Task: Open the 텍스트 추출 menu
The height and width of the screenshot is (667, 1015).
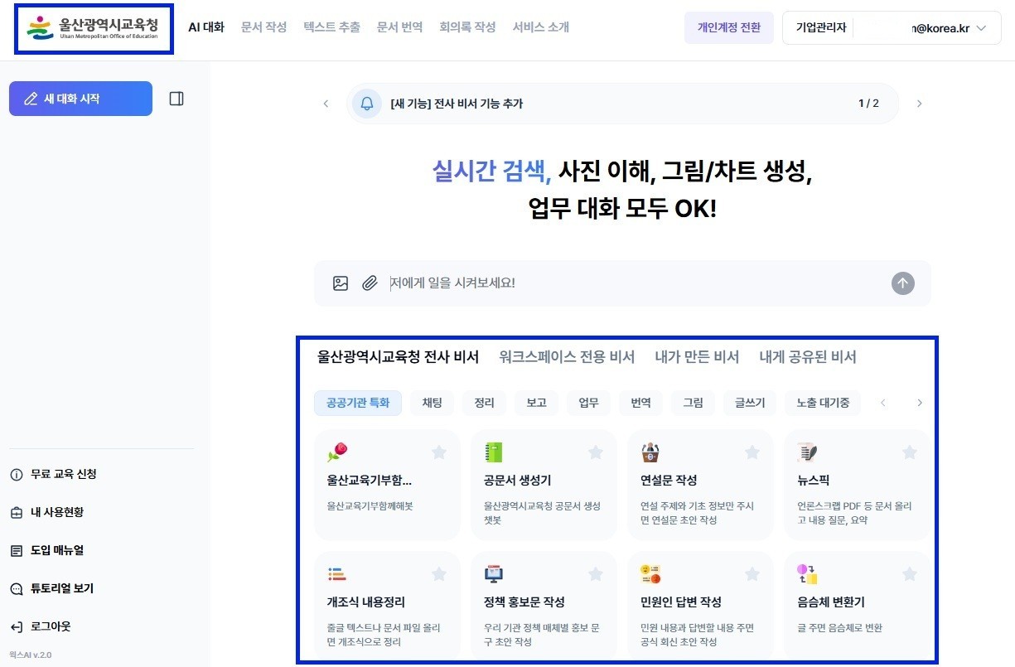Action: (331, 27)
